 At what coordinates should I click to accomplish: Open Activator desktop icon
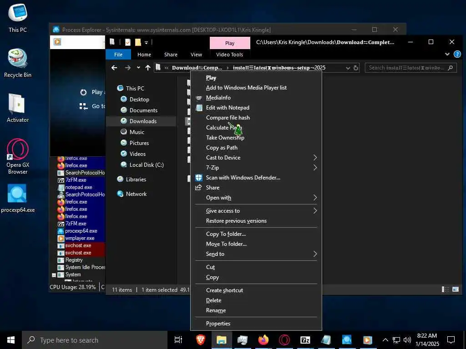pyautogui.click(x=18, y=108)
